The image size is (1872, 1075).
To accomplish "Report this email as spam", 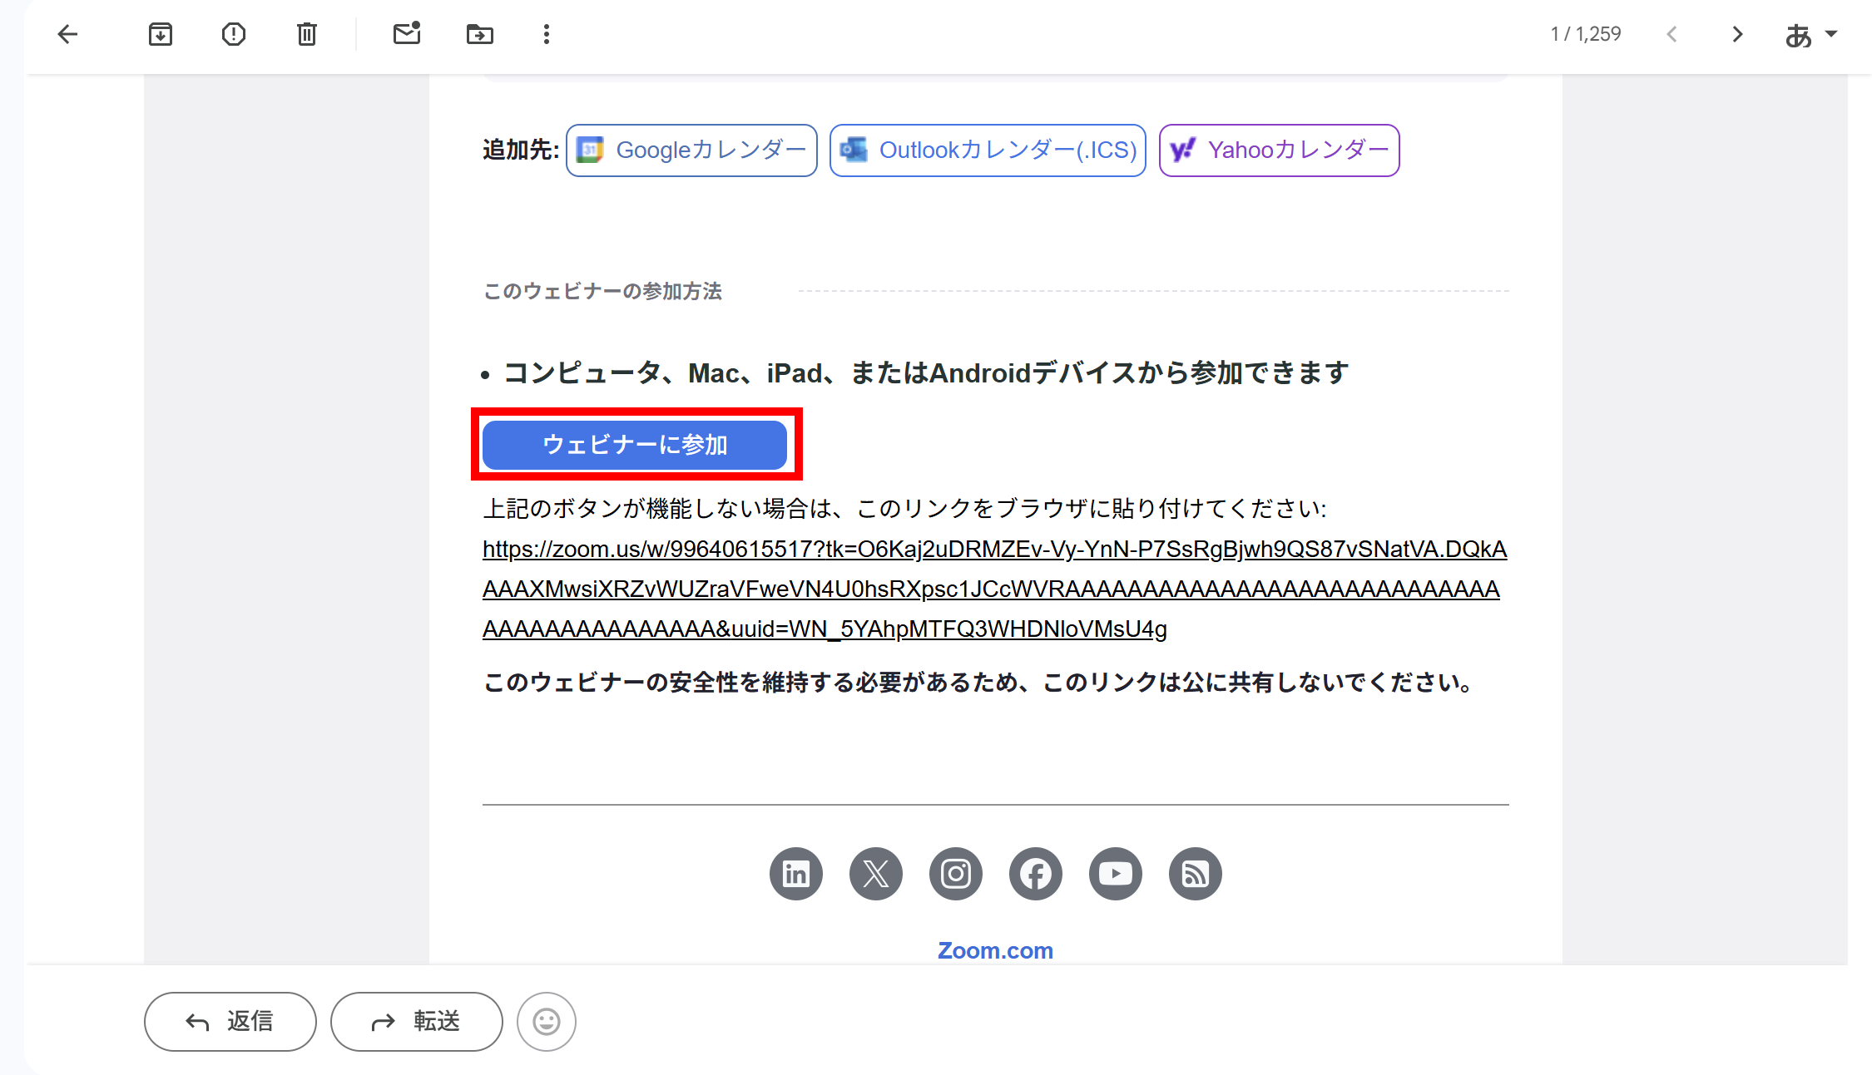I will (234, 34).
